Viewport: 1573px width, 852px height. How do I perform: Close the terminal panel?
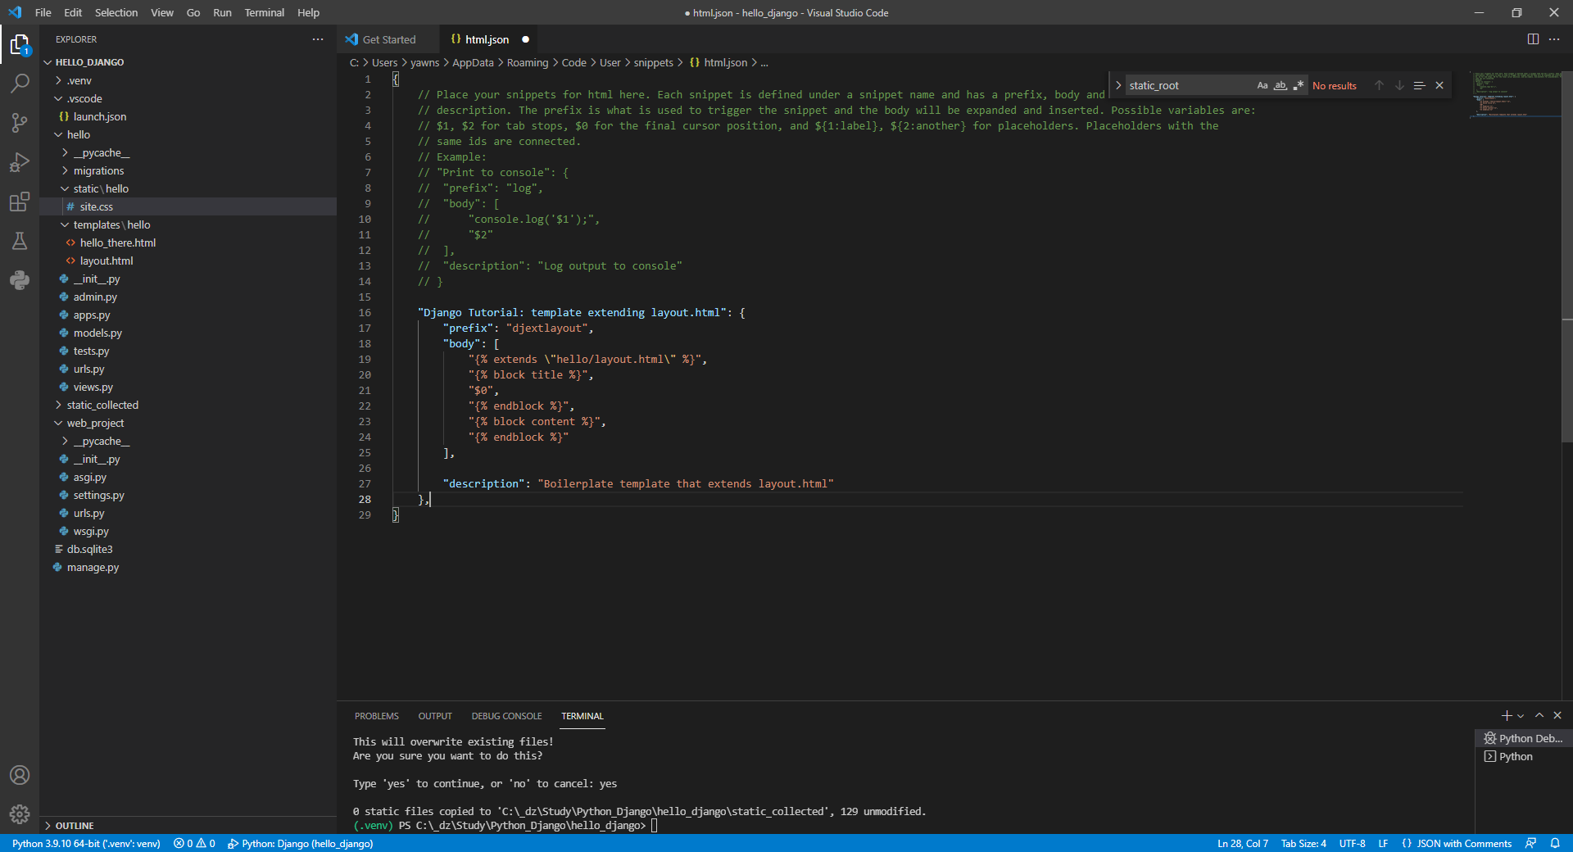click(1557, 715)
